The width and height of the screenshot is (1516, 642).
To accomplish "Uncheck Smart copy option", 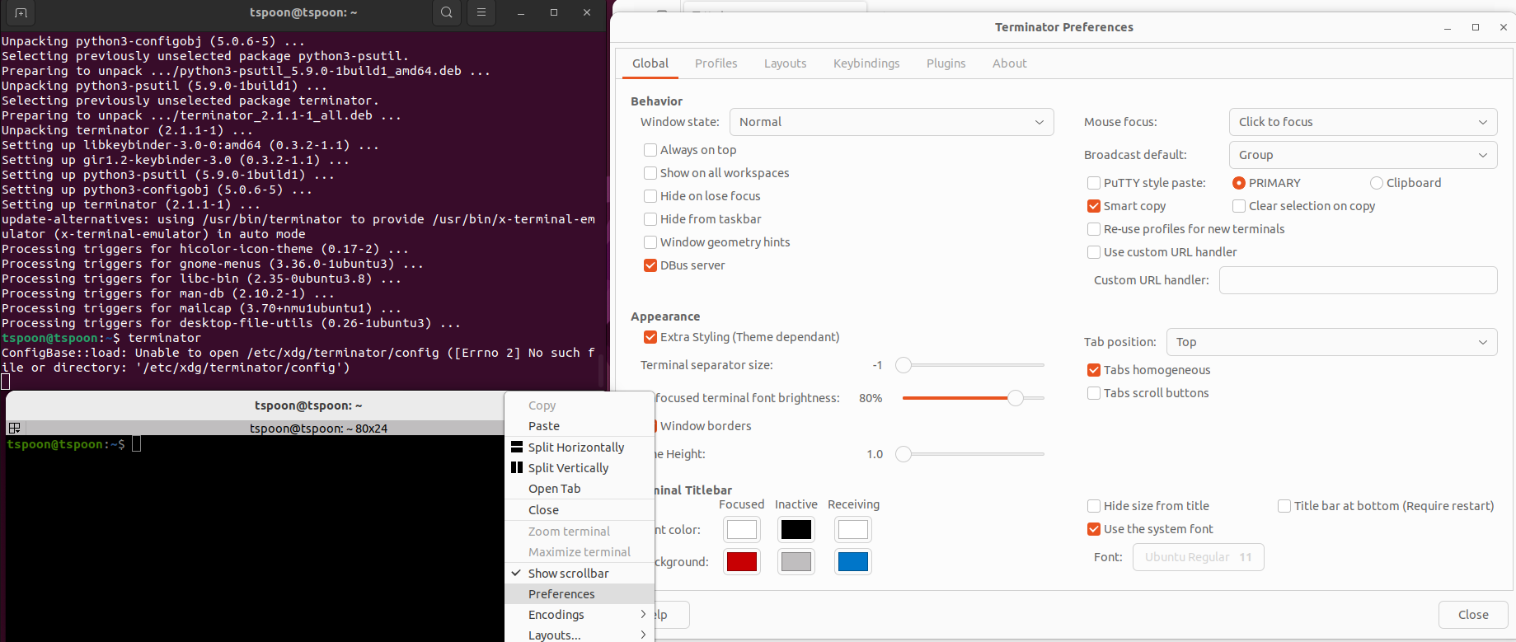I will (x=1094, y=206).
